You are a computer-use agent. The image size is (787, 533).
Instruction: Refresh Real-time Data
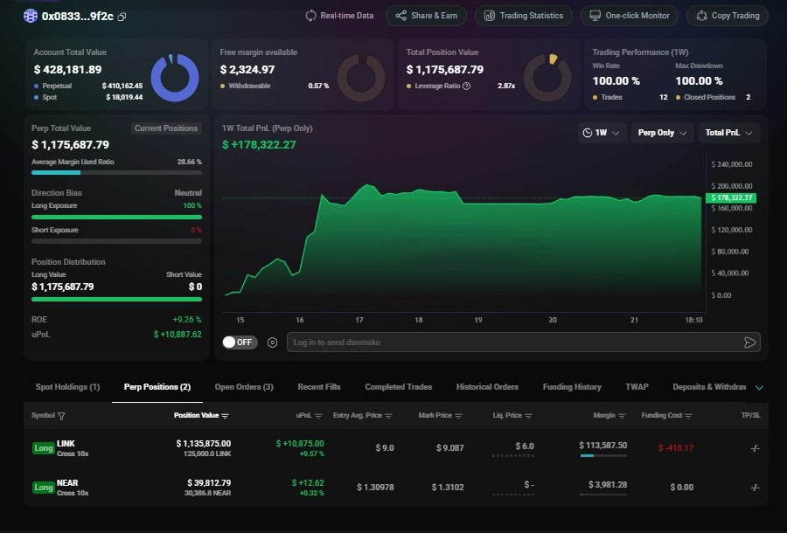tap(339, 15)
